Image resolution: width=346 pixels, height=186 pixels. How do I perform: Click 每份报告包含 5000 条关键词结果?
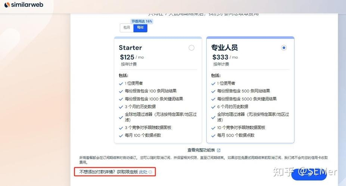click(x=247, y=99)
